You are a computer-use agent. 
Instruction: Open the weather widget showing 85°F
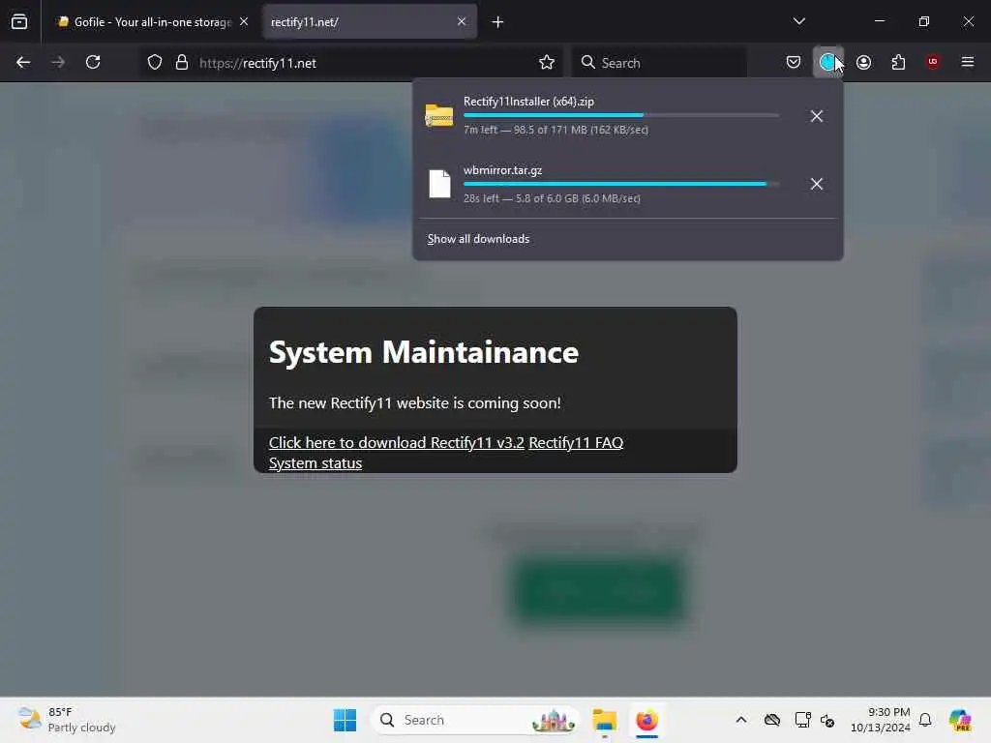click(67, 720)
